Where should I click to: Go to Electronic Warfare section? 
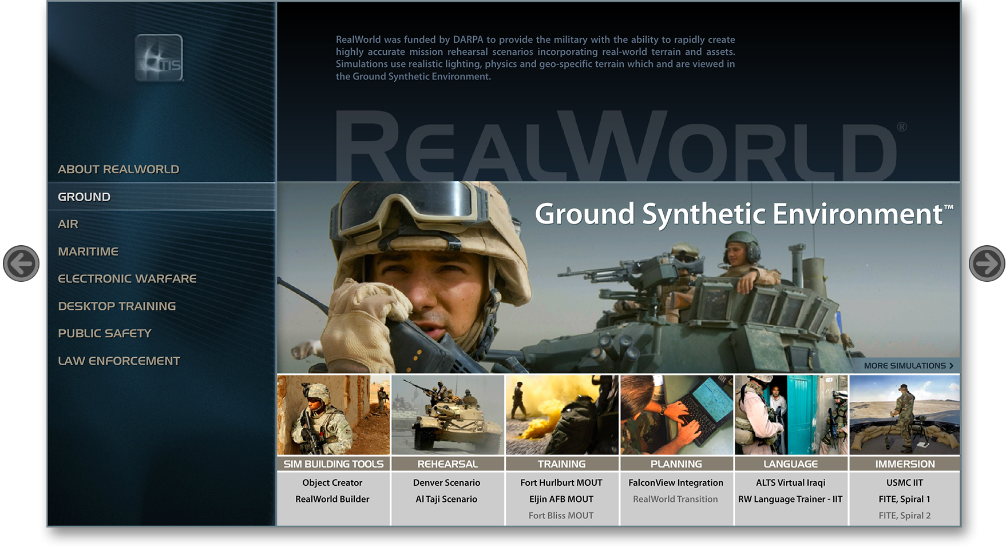127,279
